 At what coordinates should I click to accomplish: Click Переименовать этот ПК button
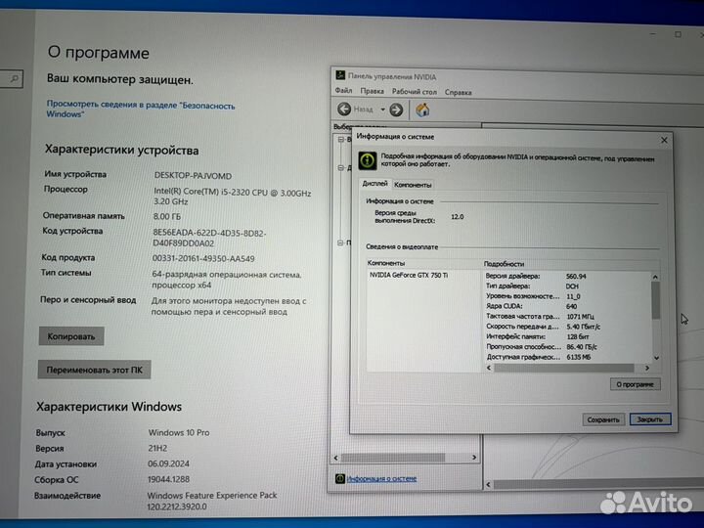94,370
